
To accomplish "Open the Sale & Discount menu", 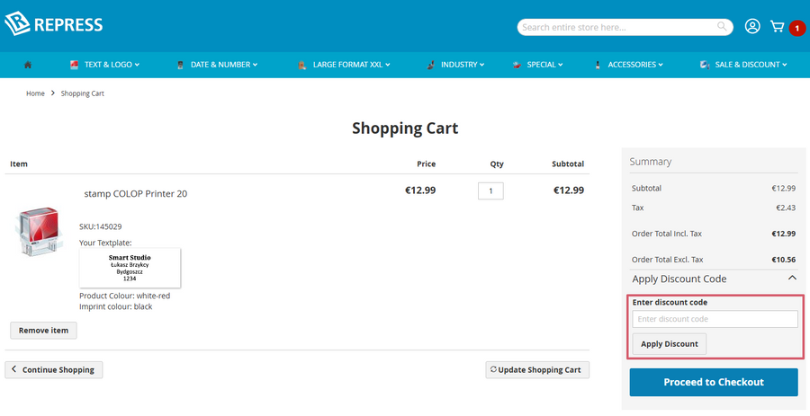I will tap(747, 65).
